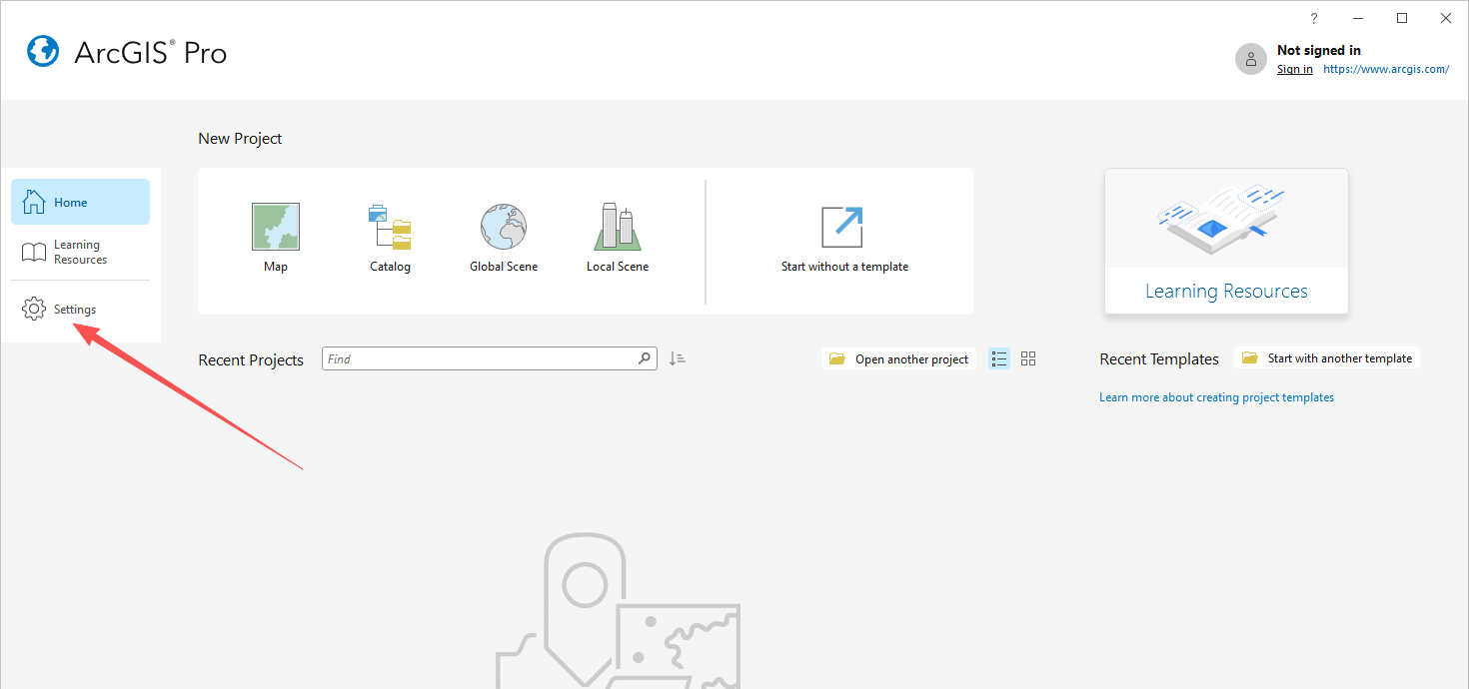Switch recent projects to tile view
This screenshot has height=689, width=1469.
pyautogui.click(x=1028, y=358)
